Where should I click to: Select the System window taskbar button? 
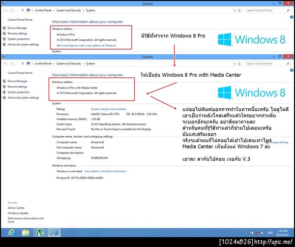point(54,233)
